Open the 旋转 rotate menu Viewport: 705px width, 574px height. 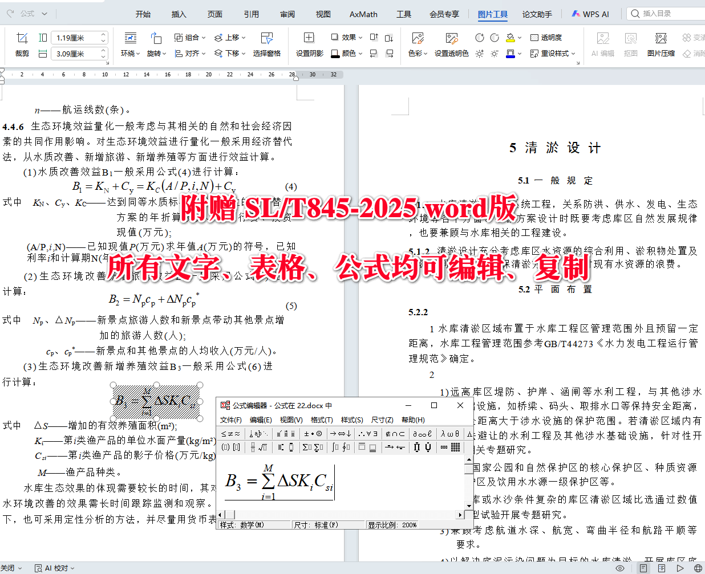(156, 44)
